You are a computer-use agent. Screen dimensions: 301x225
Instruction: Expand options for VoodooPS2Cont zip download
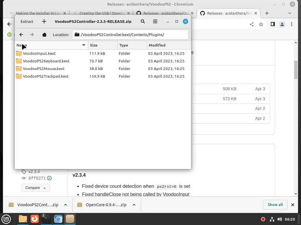pyautogui.click(x=66, y=205)
